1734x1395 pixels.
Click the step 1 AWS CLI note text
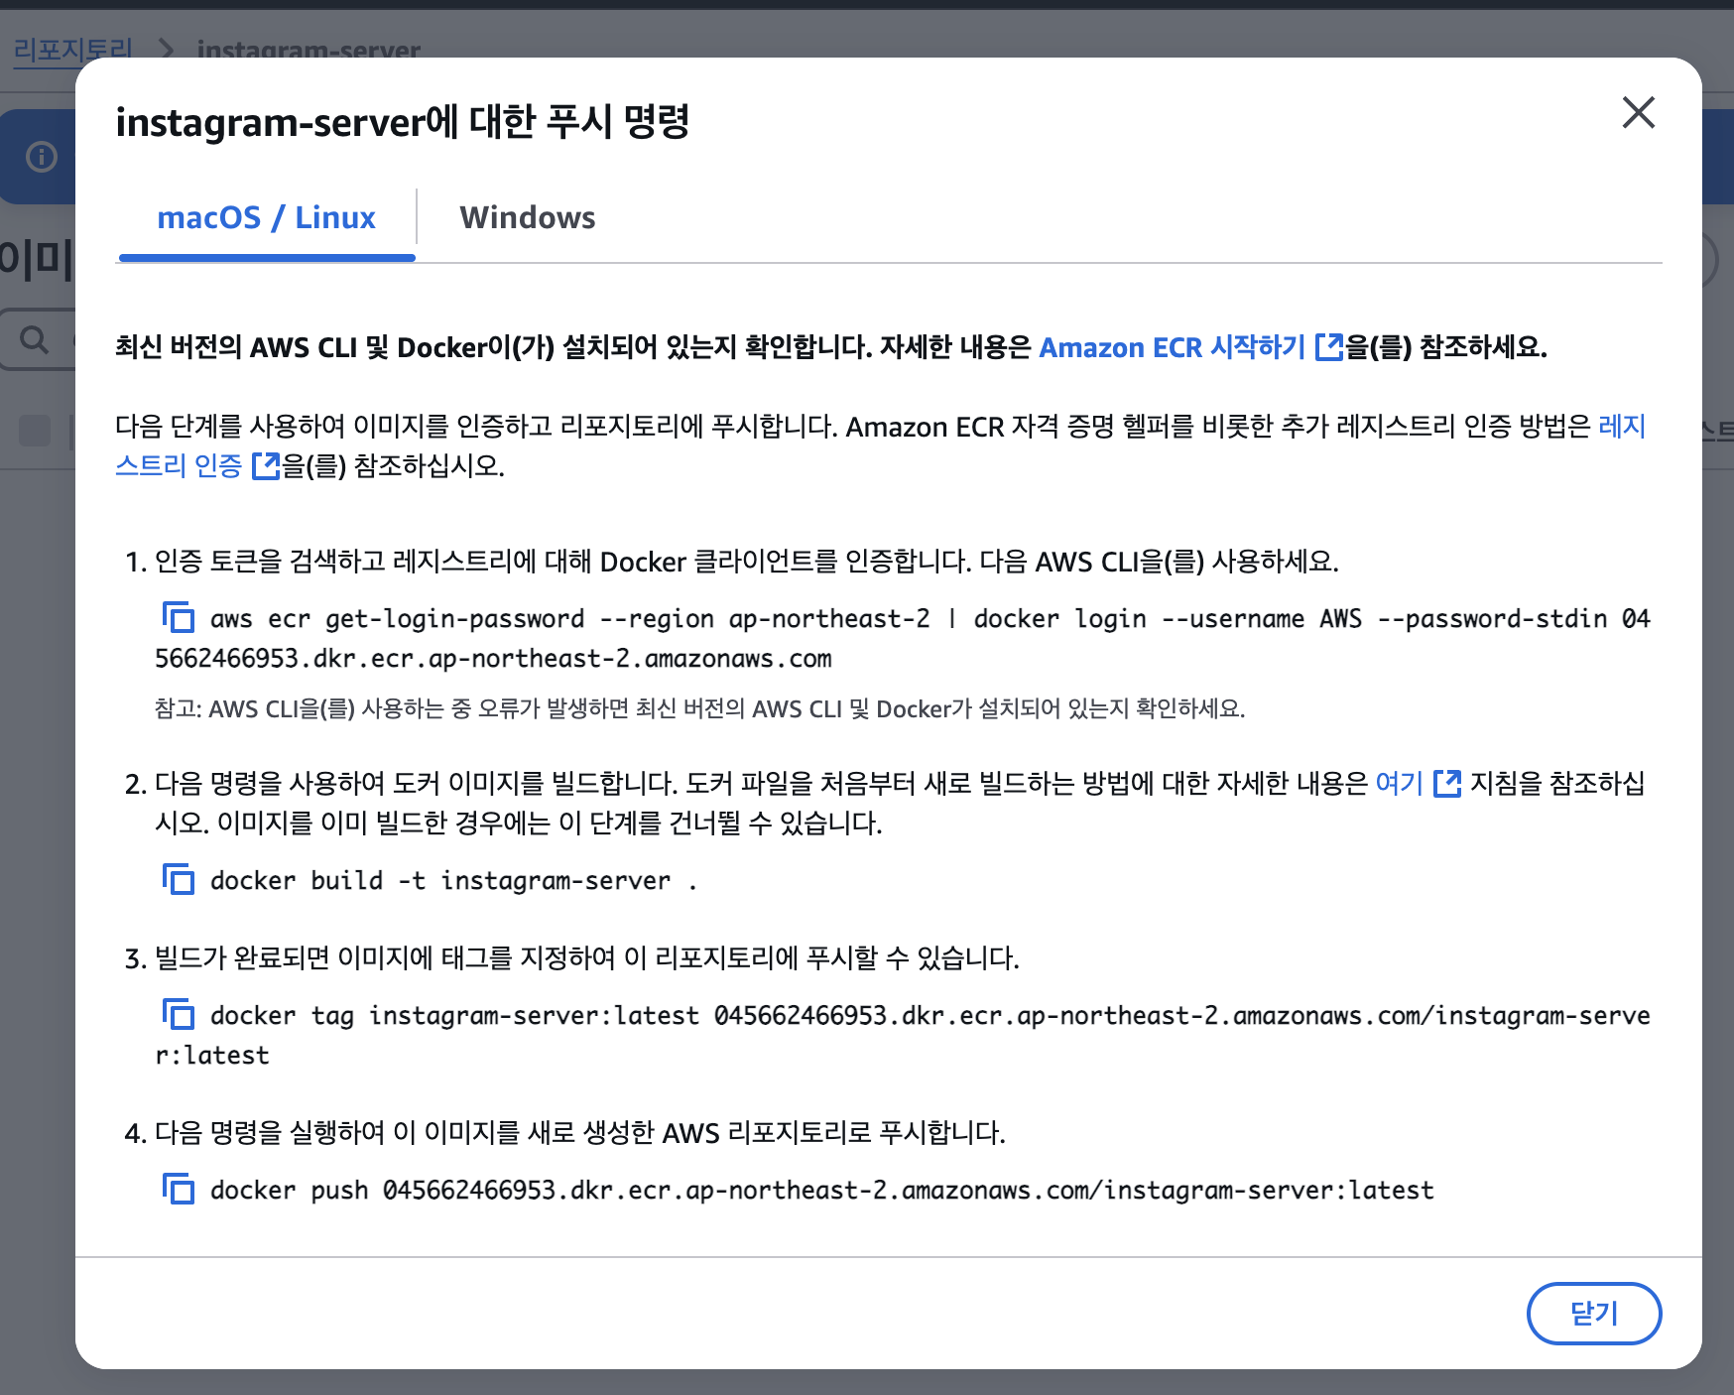[699, 708]
